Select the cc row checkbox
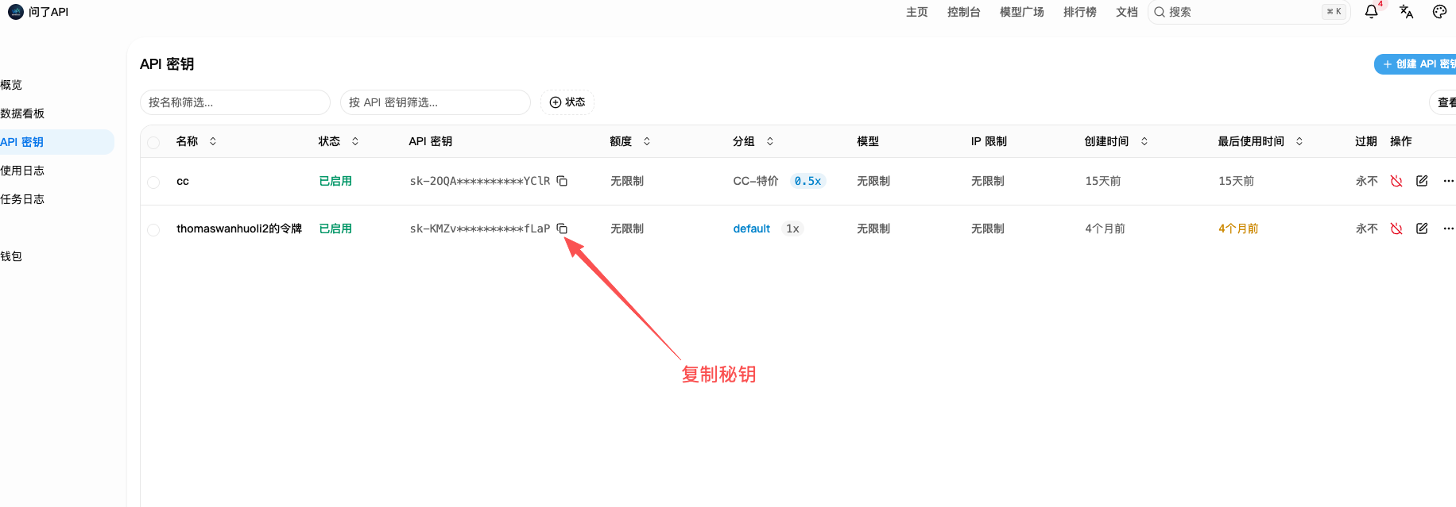Image resolution: width=1456 pixels, height=507 pixels. point(153,182)
